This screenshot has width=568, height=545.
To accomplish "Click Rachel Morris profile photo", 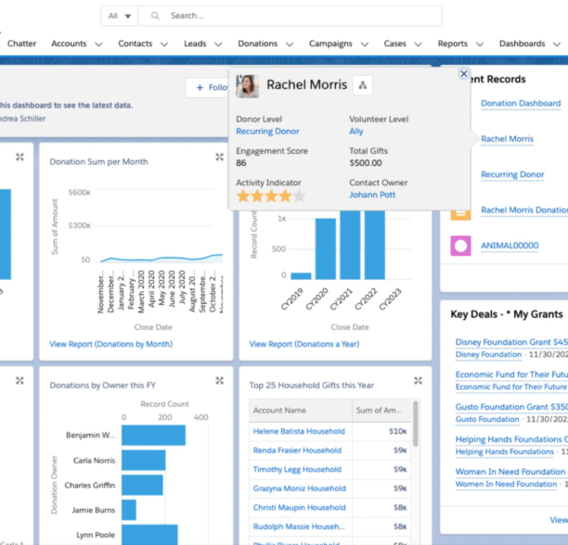I will point(248,86).
